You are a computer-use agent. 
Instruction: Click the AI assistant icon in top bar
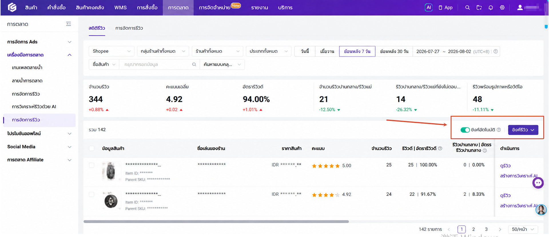point(428,7)
